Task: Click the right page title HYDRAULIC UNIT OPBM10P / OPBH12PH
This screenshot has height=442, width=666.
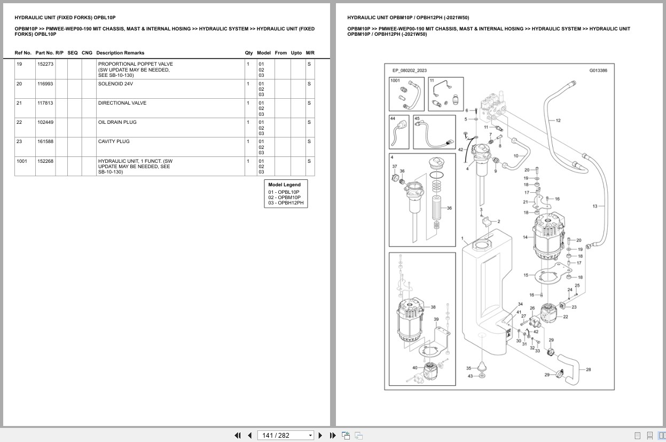Action: (x=409, y=18)
